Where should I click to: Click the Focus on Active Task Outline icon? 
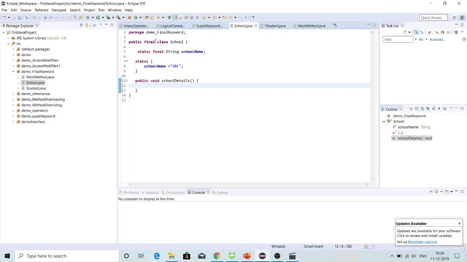tap(411, 108)
